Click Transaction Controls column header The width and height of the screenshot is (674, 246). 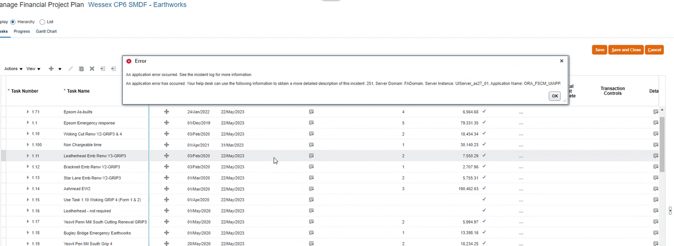pos(613,91)
